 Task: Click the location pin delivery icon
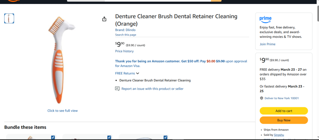tap(262, 98)
